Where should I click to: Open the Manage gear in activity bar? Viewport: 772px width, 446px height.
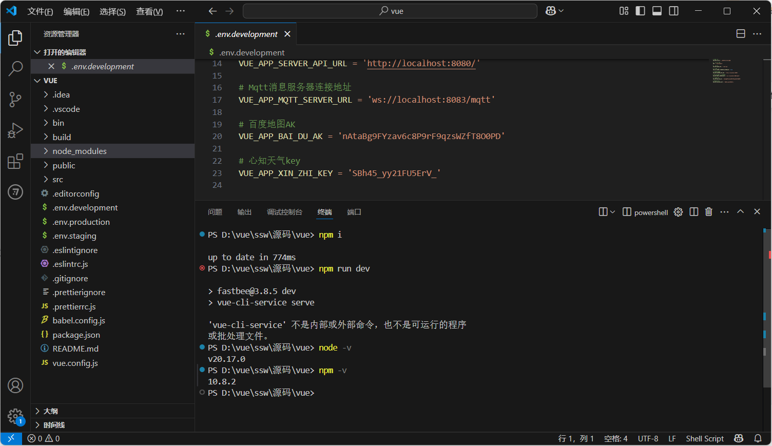pos(15,416)
